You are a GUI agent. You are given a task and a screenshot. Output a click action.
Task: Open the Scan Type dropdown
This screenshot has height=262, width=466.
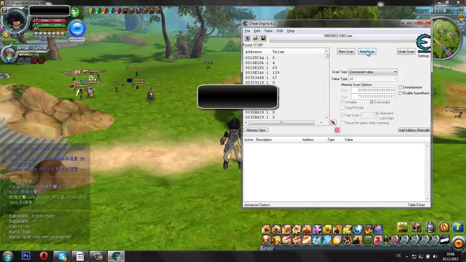pos(373,72)
